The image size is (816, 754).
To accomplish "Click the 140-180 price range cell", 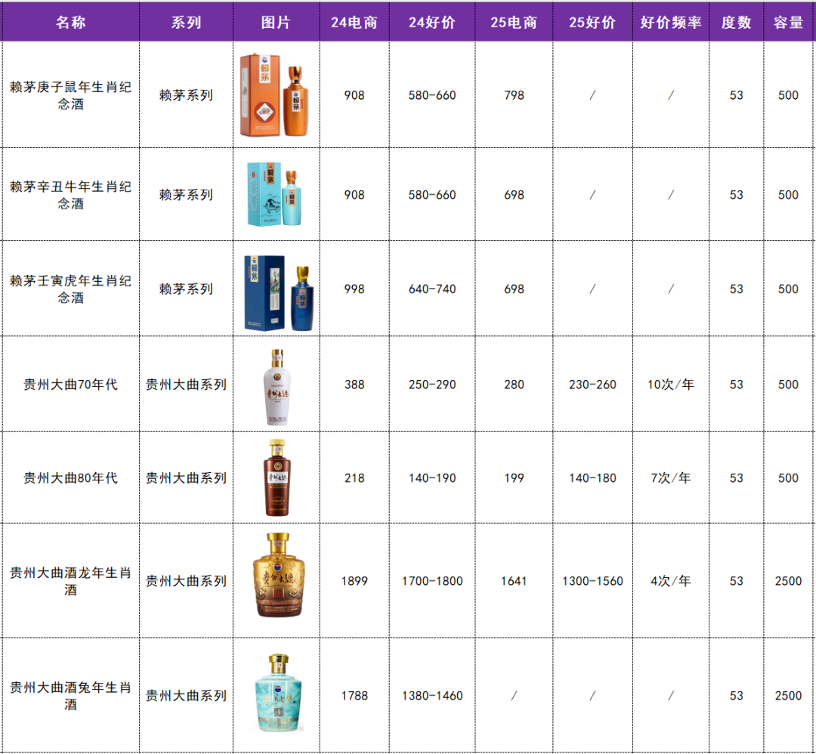I will (x=592, y=477).
